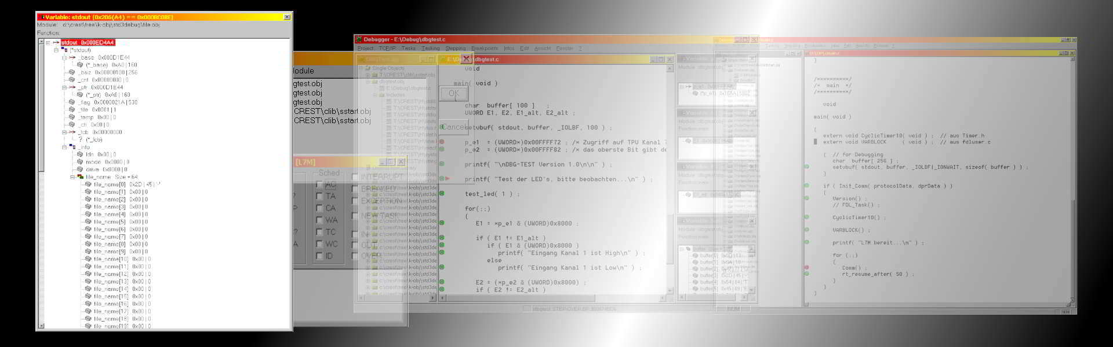Close the Variable: stdout window
Image resolution: width=1113 pixels, height=347 pixels.
coord(286,17)
